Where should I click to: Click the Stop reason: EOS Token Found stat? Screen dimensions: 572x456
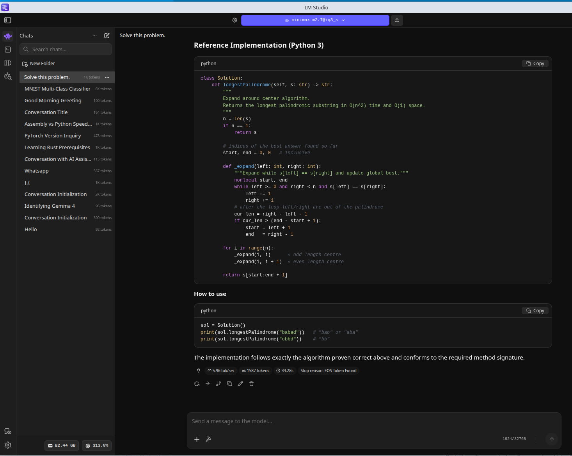point(329,371)
